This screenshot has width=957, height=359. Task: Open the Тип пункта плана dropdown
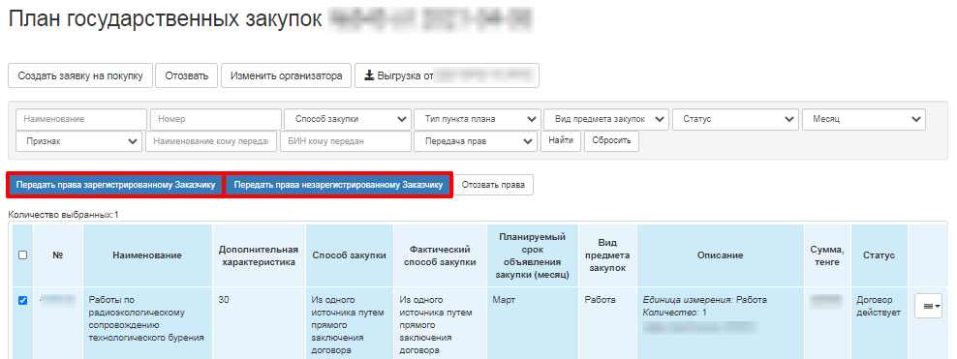tap(478, 119)
